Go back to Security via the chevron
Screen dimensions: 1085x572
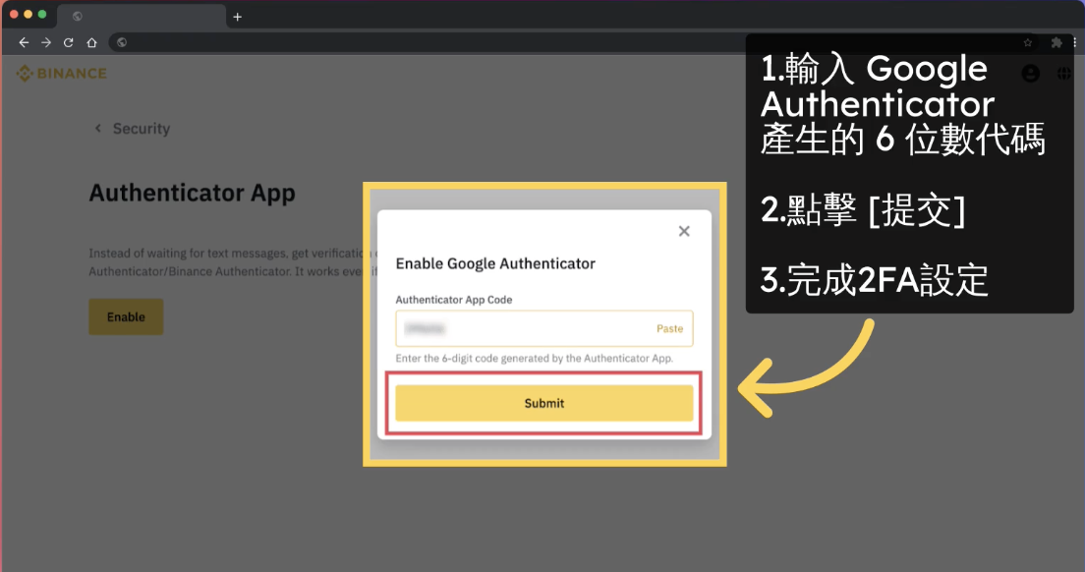97,128
